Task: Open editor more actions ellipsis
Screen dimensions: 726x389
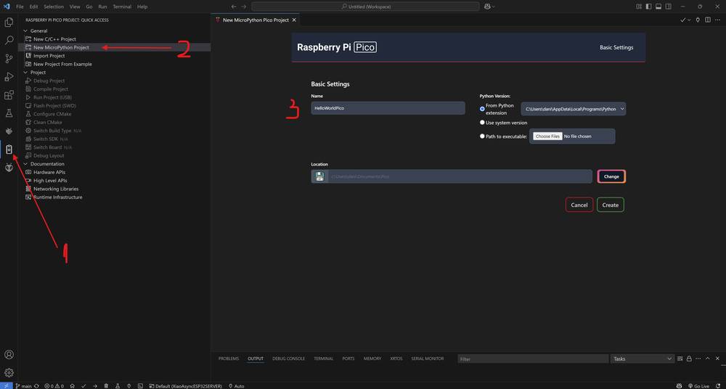Action: (x=718, y=20)
